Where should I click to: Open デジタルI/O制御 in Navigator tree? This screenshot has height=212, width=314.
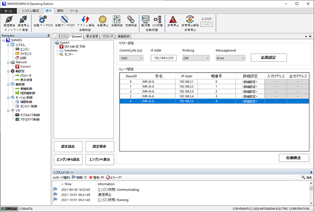coord(28,115)
